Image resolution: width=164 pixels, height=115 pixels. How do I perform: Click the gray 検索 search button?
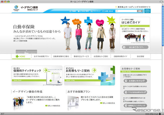pyautogui.click(x=140, y=11)
